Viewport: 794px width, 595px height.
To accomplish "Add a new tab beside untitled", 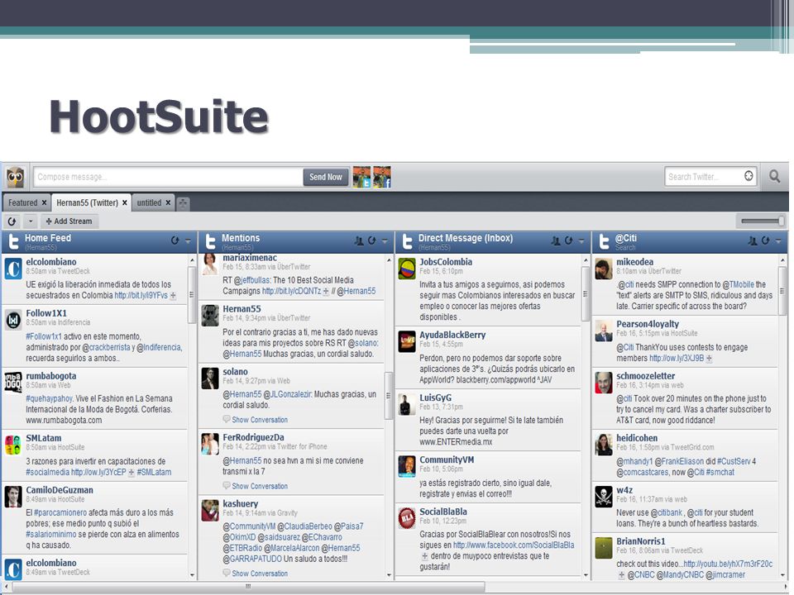I will [183, 203].
